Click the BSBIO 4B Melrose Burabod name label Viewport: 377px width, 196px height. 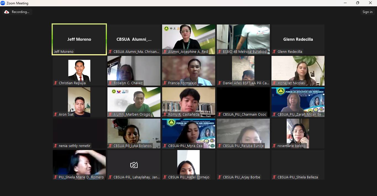[x=244, y=51]
